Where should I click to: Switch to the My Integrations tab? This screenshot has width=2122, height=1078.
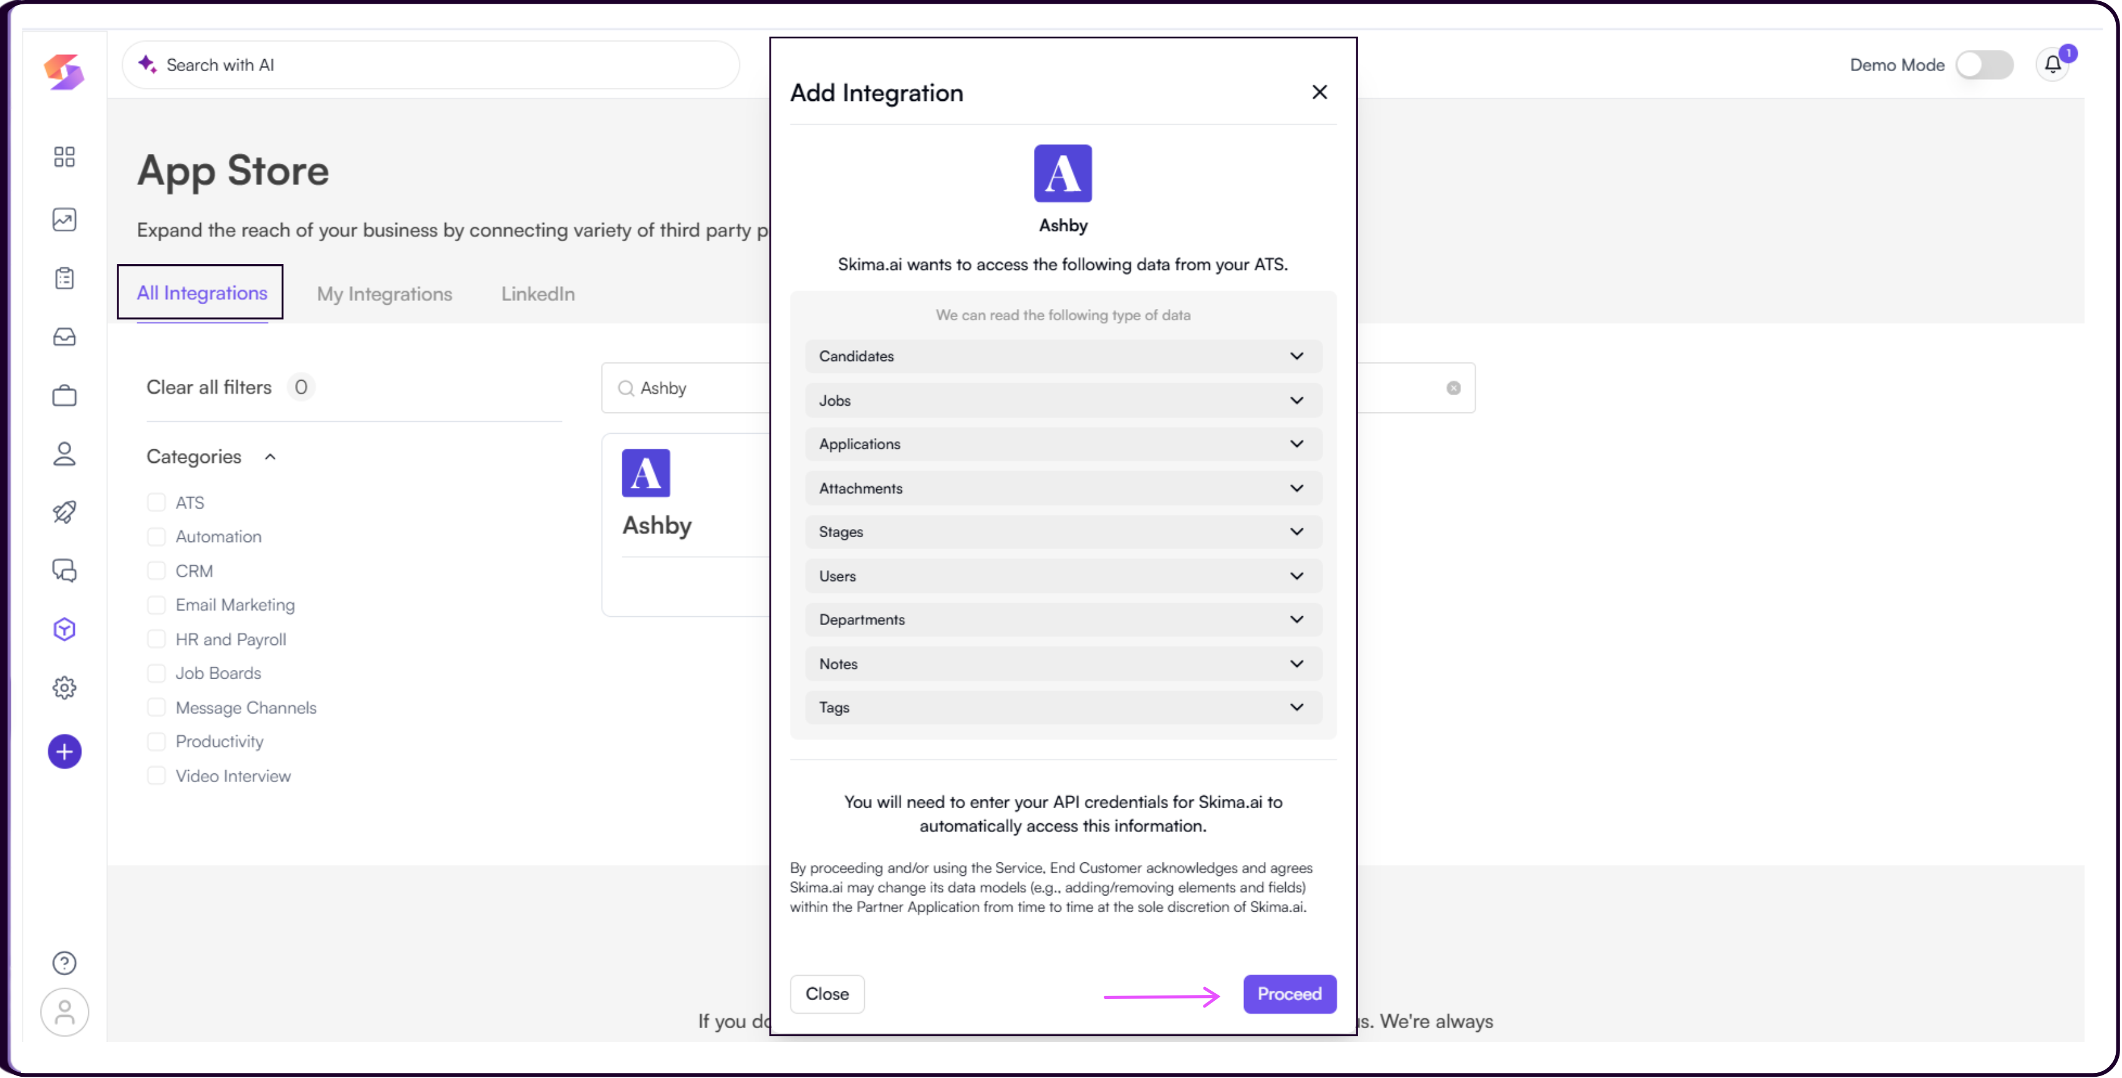click(x=384, y=293)
